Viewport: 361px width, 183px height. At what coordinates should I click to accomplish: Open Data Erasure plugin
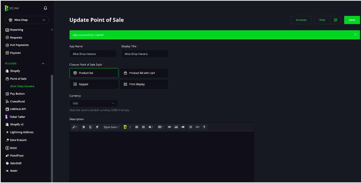tap(16, 140)
